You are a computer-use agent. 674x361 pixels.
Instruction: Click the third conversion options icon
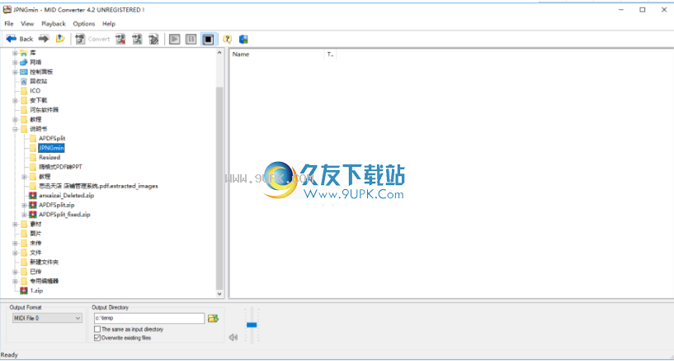click(153, 39)
